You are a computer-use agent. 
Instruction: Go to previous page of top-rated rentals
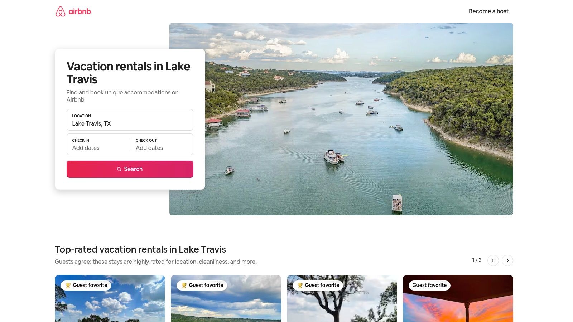click(493, 260)
